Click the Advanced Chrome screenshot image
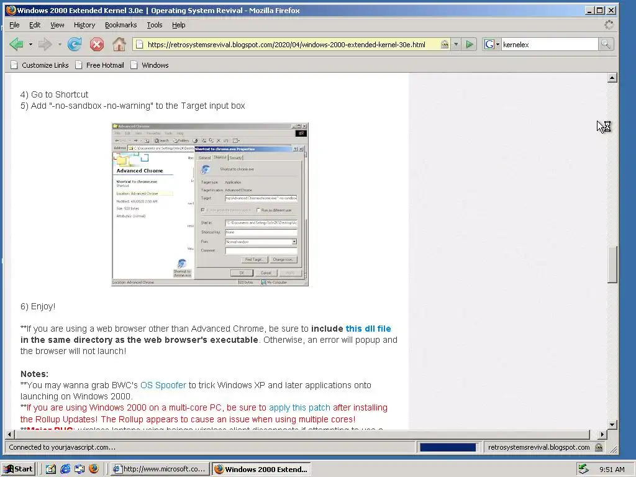Screen dimensions: 636x477 point(210,204)
